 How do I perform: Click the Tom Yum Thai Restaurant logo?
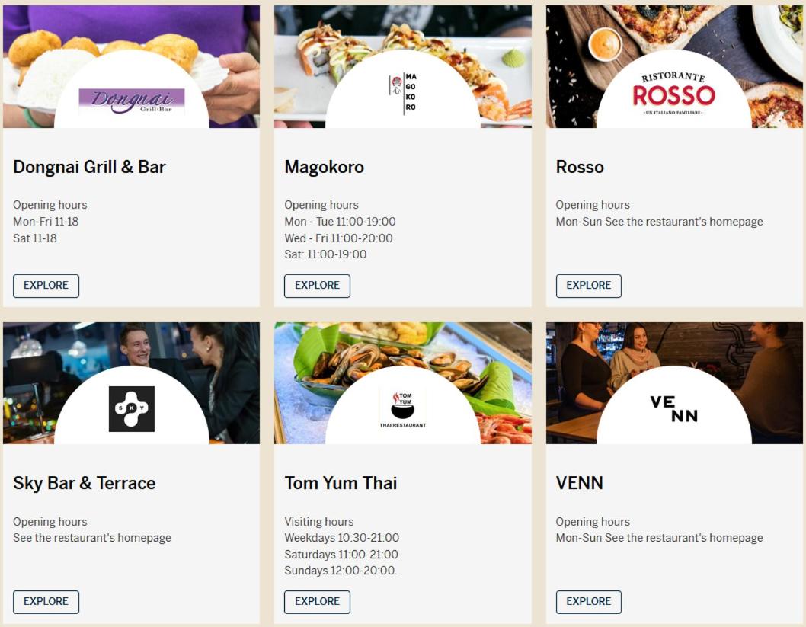pyautogui.click(x=402, y=408)
